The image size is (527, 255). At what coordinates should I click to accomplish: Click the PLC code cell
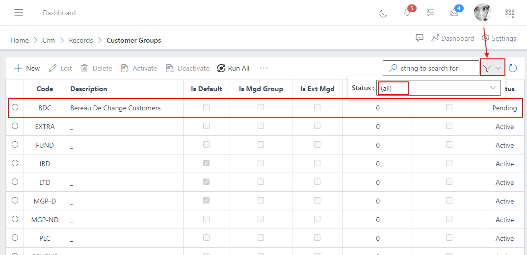[x=45, y=238]
